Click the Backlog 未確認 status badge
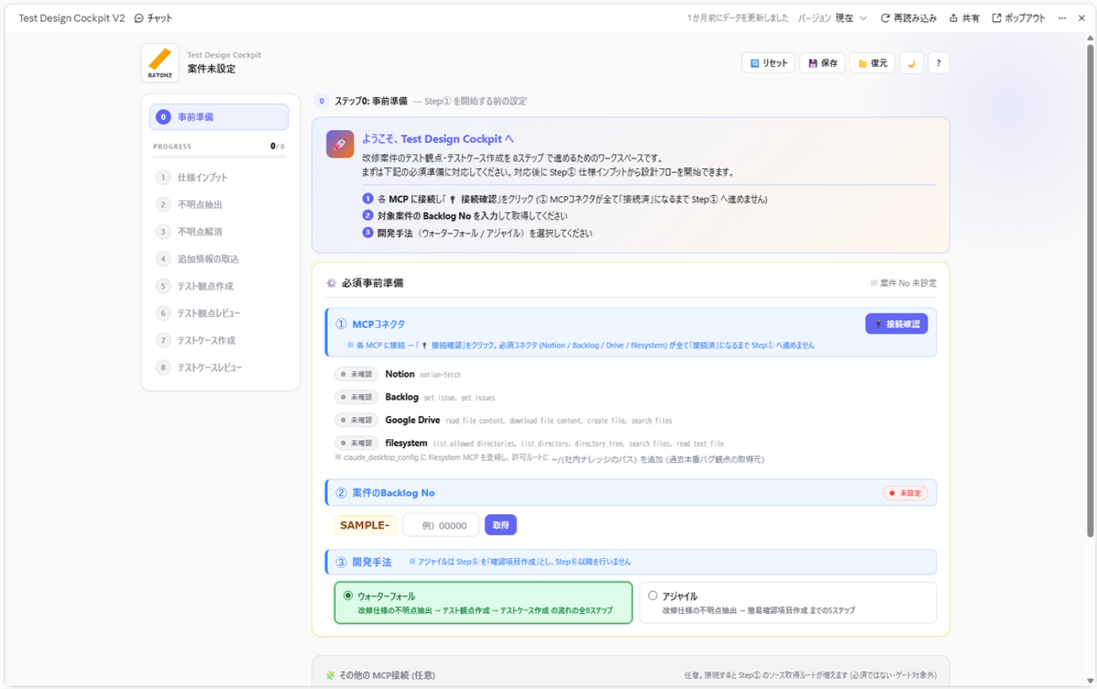The height and width of the screenshot is (689, 1097). pyautogui.click(x=356, y=397)
